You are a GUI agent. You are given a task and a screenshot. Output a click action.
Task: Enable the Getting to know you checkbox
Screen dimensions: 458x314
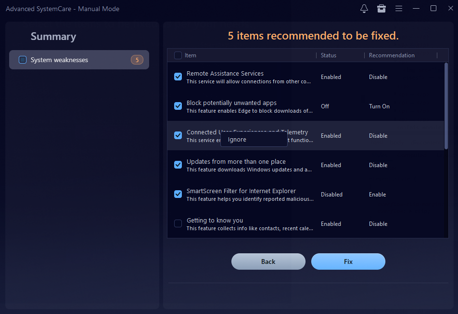coord(178,223)
